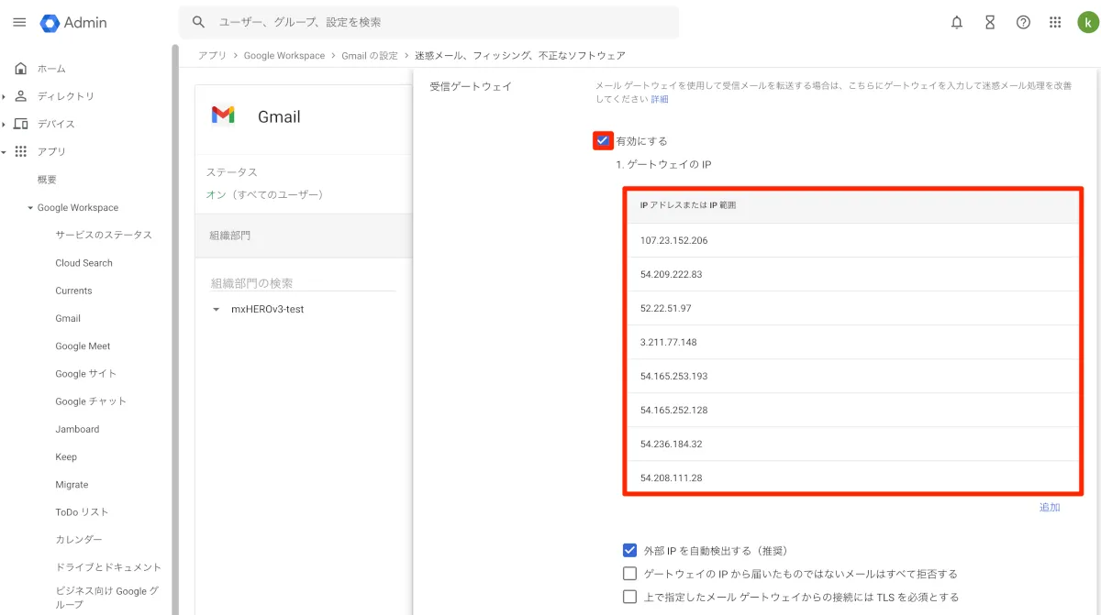Open the Google apps grid
1101x615 pixels.
coord(1056,23)
